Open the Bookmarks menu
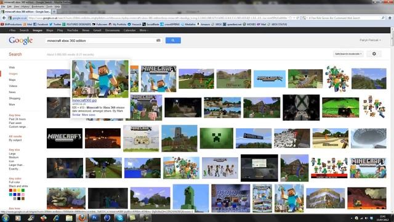Viewport: 394px width, 222px height. point(38,7)
